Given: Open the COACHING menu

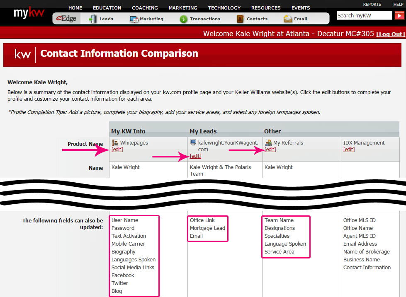Looking at the screenshot, I should click(145, 8).
